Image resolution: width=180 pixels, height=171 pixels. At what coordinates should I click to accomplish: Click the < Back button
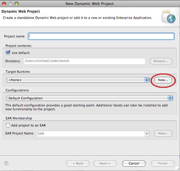tap(78, 163)
